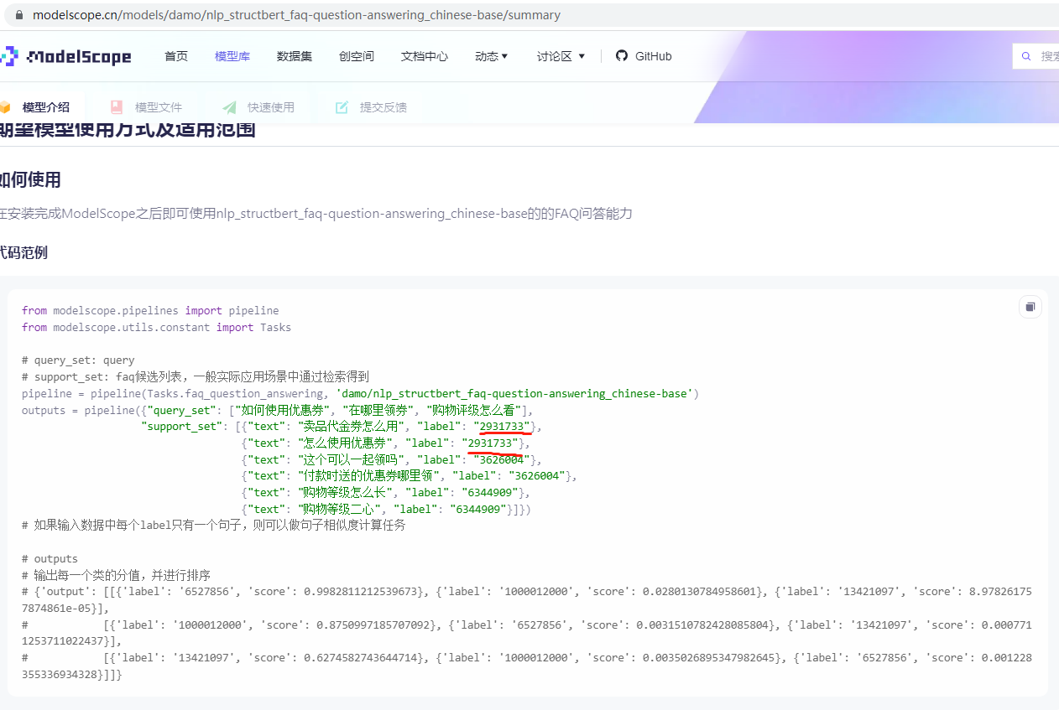This screenshot has width=1059, height=710.
Task: Click the "# query_set: query" comment
Action: pyautogui.click(x=78, y=360)
